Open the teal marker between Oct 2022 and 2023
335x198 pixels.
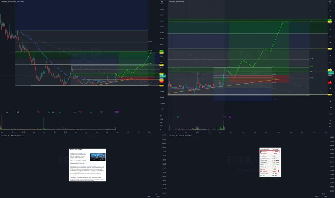pos(60,112)
